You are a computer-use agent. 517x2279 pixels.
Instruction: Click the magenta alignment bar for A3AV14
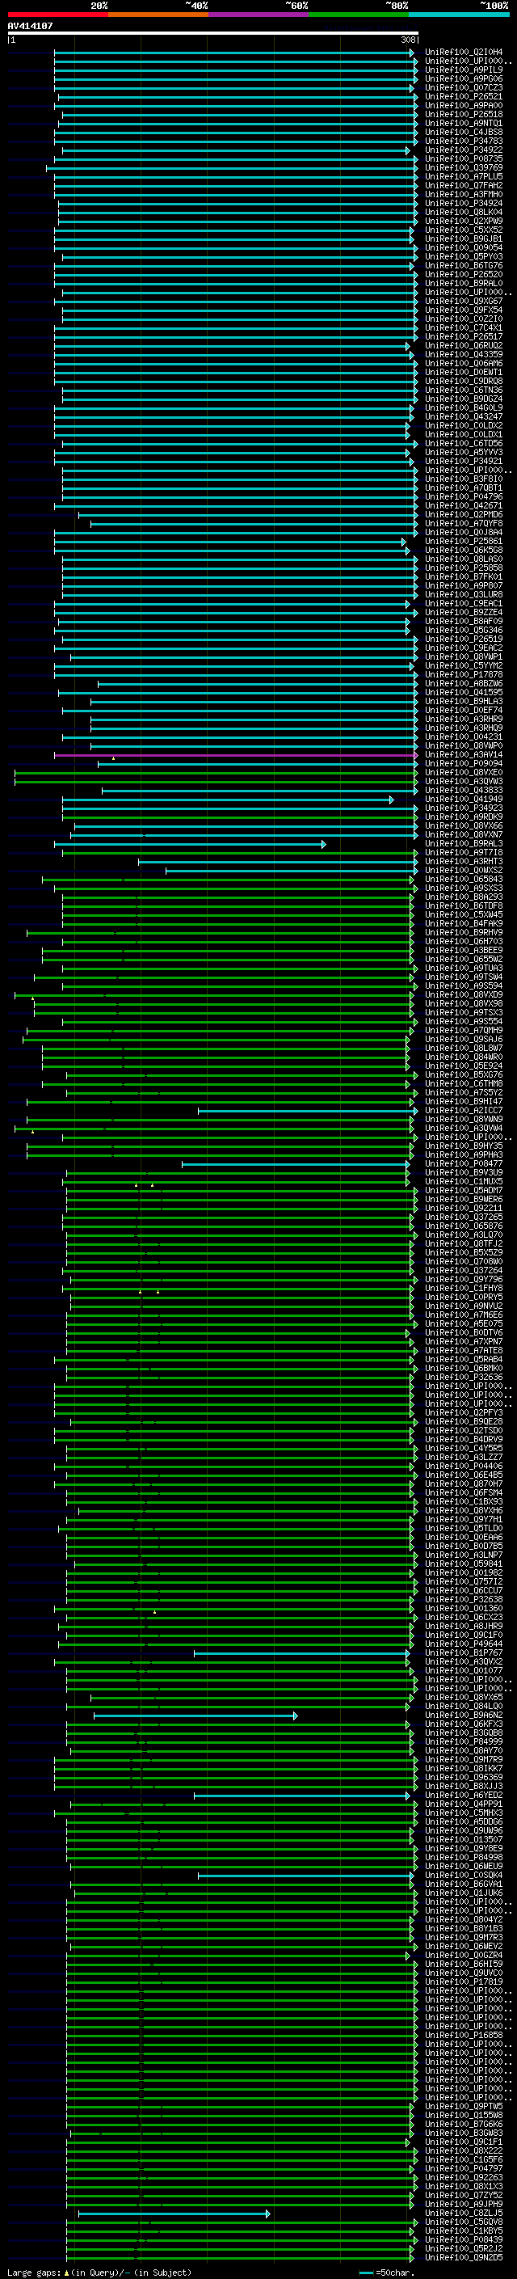click(235, 756)
